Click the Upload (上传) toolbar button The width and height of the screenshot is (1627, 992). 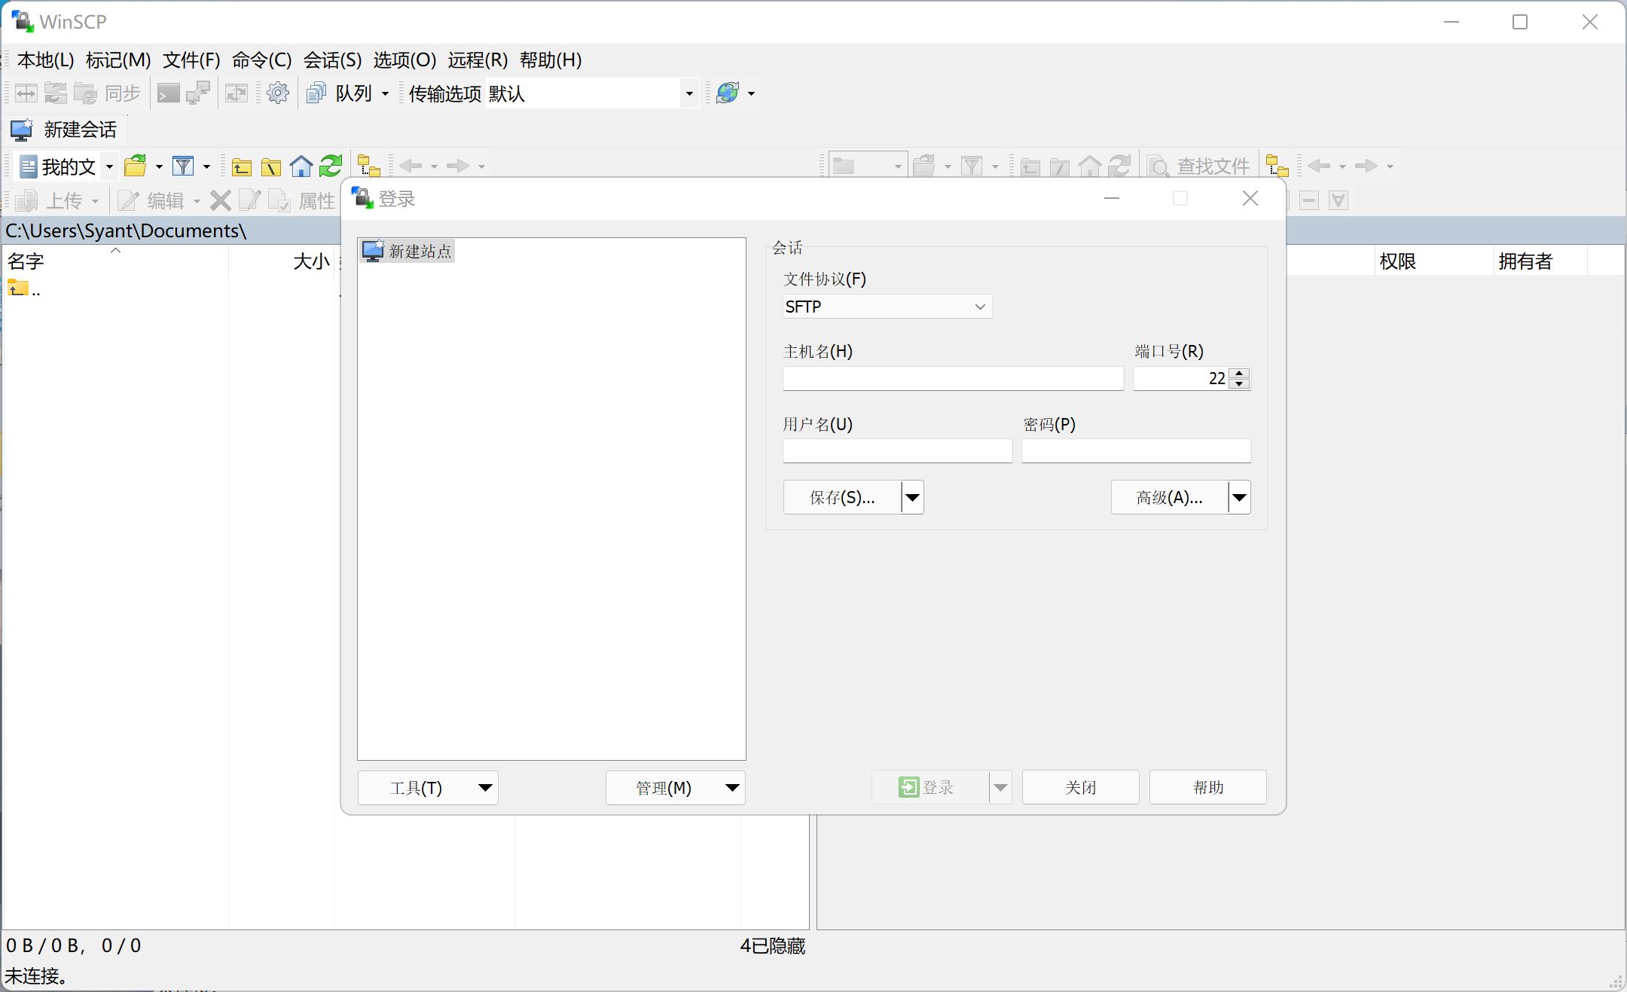(57, 200)
